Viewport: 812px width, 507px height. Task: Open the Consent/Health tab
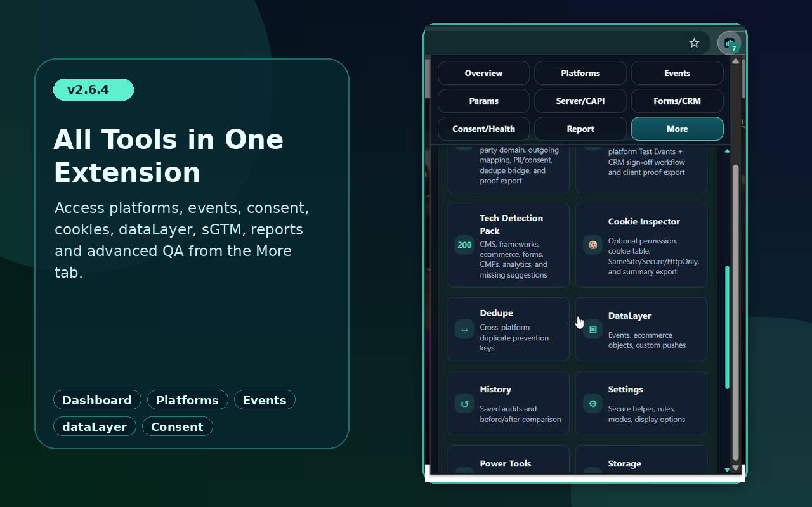483,129
